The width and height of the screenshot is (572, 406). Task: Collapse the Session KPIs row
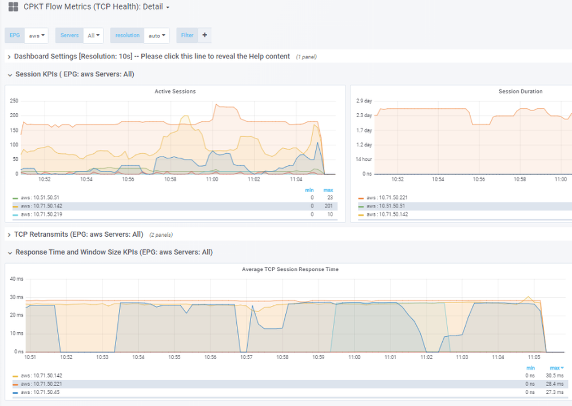(75, 74)
